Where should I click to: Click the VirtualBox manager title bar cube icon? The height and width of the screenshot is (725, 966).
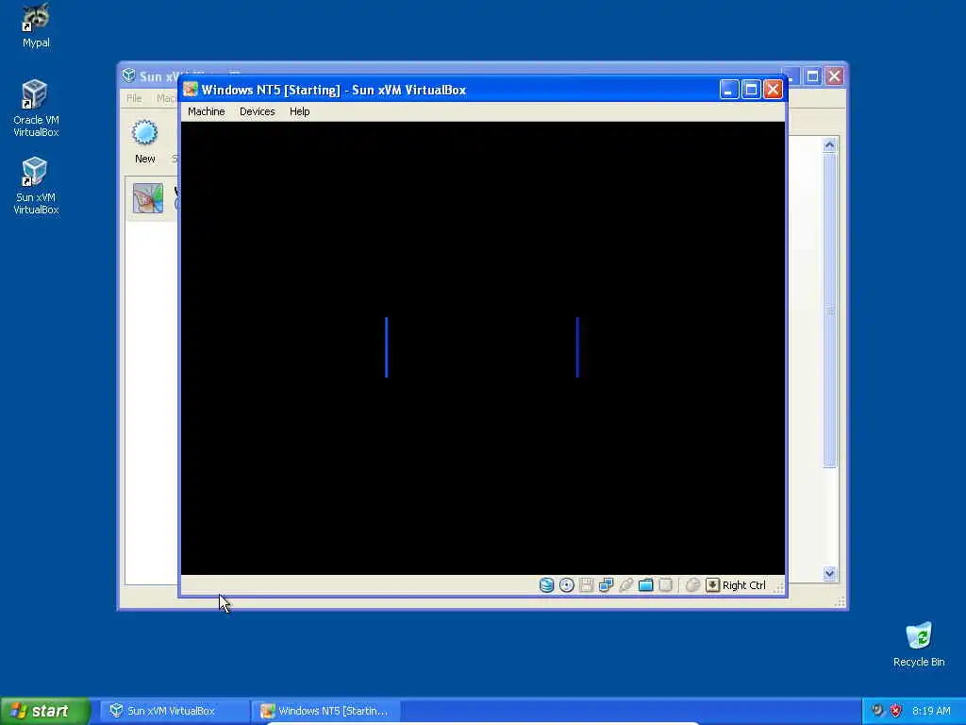click(128, 76)
